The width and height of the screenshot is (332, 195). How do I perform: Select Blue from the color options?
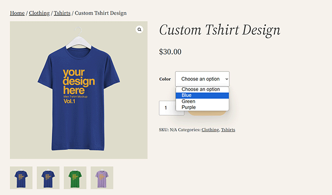(x=202, y=95)
